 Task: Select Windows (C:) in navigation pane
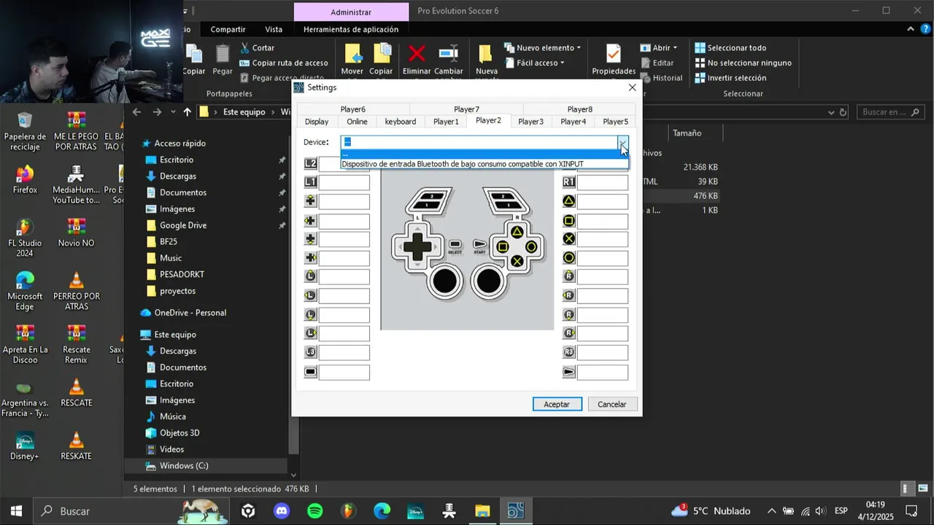[x=184, y=465]
